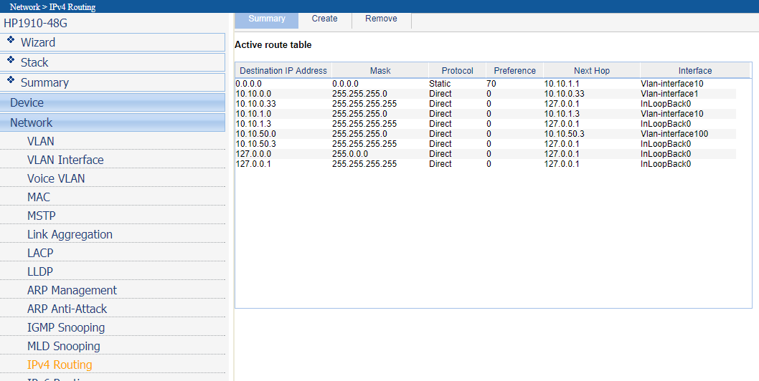Select the IPv4 Routing page
This screenshot has width=759, height=381.
tap(60, 365)
